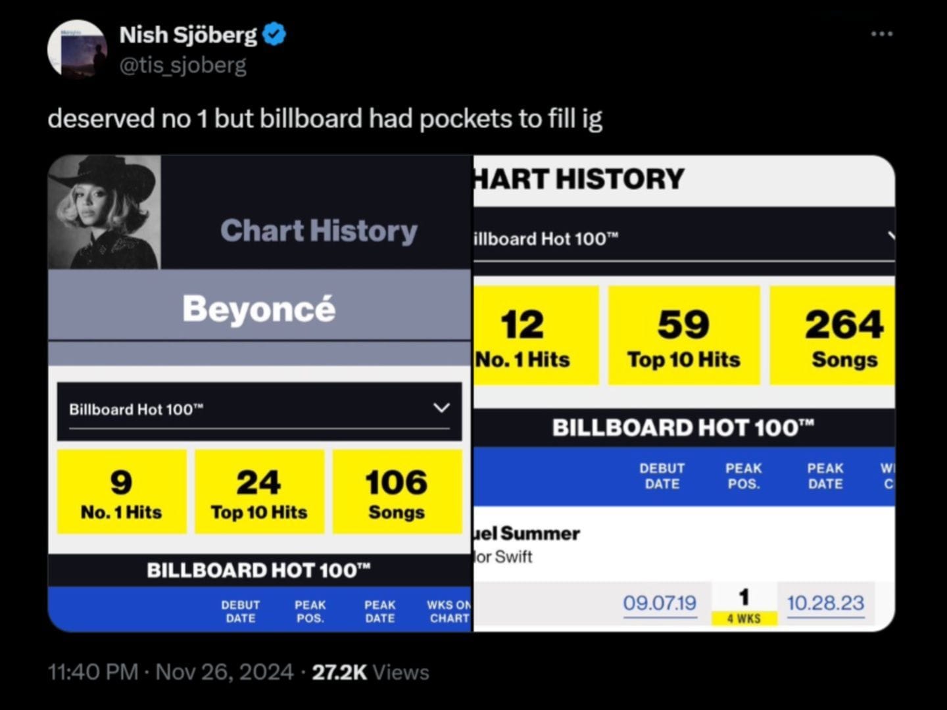Click the Beyoncé cowboy hat photo
Screen dimensions: 947x710
105,212
